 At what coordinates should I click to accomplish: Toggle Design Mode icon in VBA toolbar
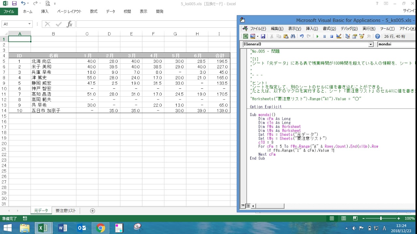coord(339,36)
